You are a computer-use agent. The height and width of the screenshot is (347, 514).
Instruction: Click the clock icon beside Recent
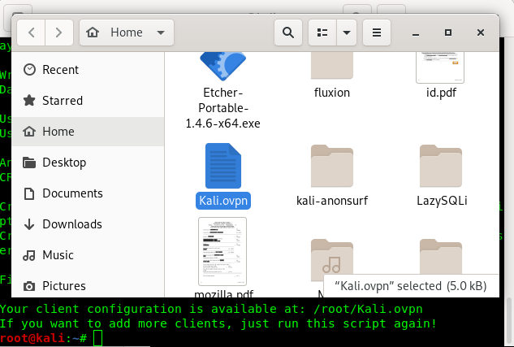tap(29, 70)
